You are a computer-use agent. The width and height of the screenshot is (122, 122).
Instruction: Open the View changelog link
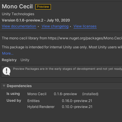(x=55, y=26)
